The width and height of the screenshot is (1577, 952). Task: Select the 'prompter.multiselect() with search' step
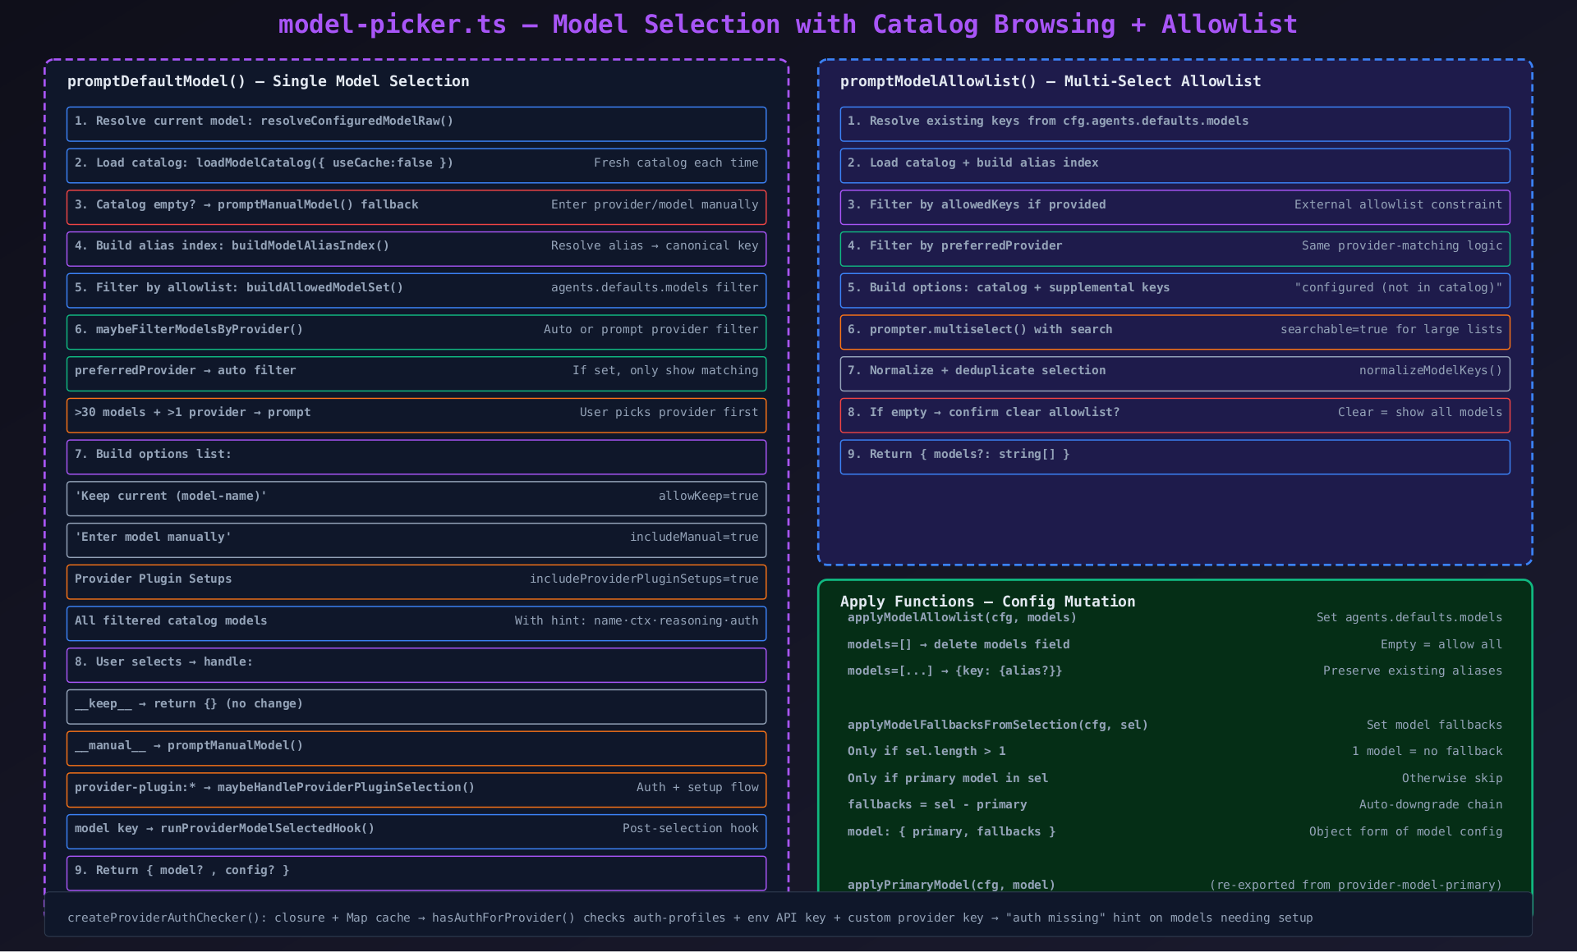[x=1175, y=332]
